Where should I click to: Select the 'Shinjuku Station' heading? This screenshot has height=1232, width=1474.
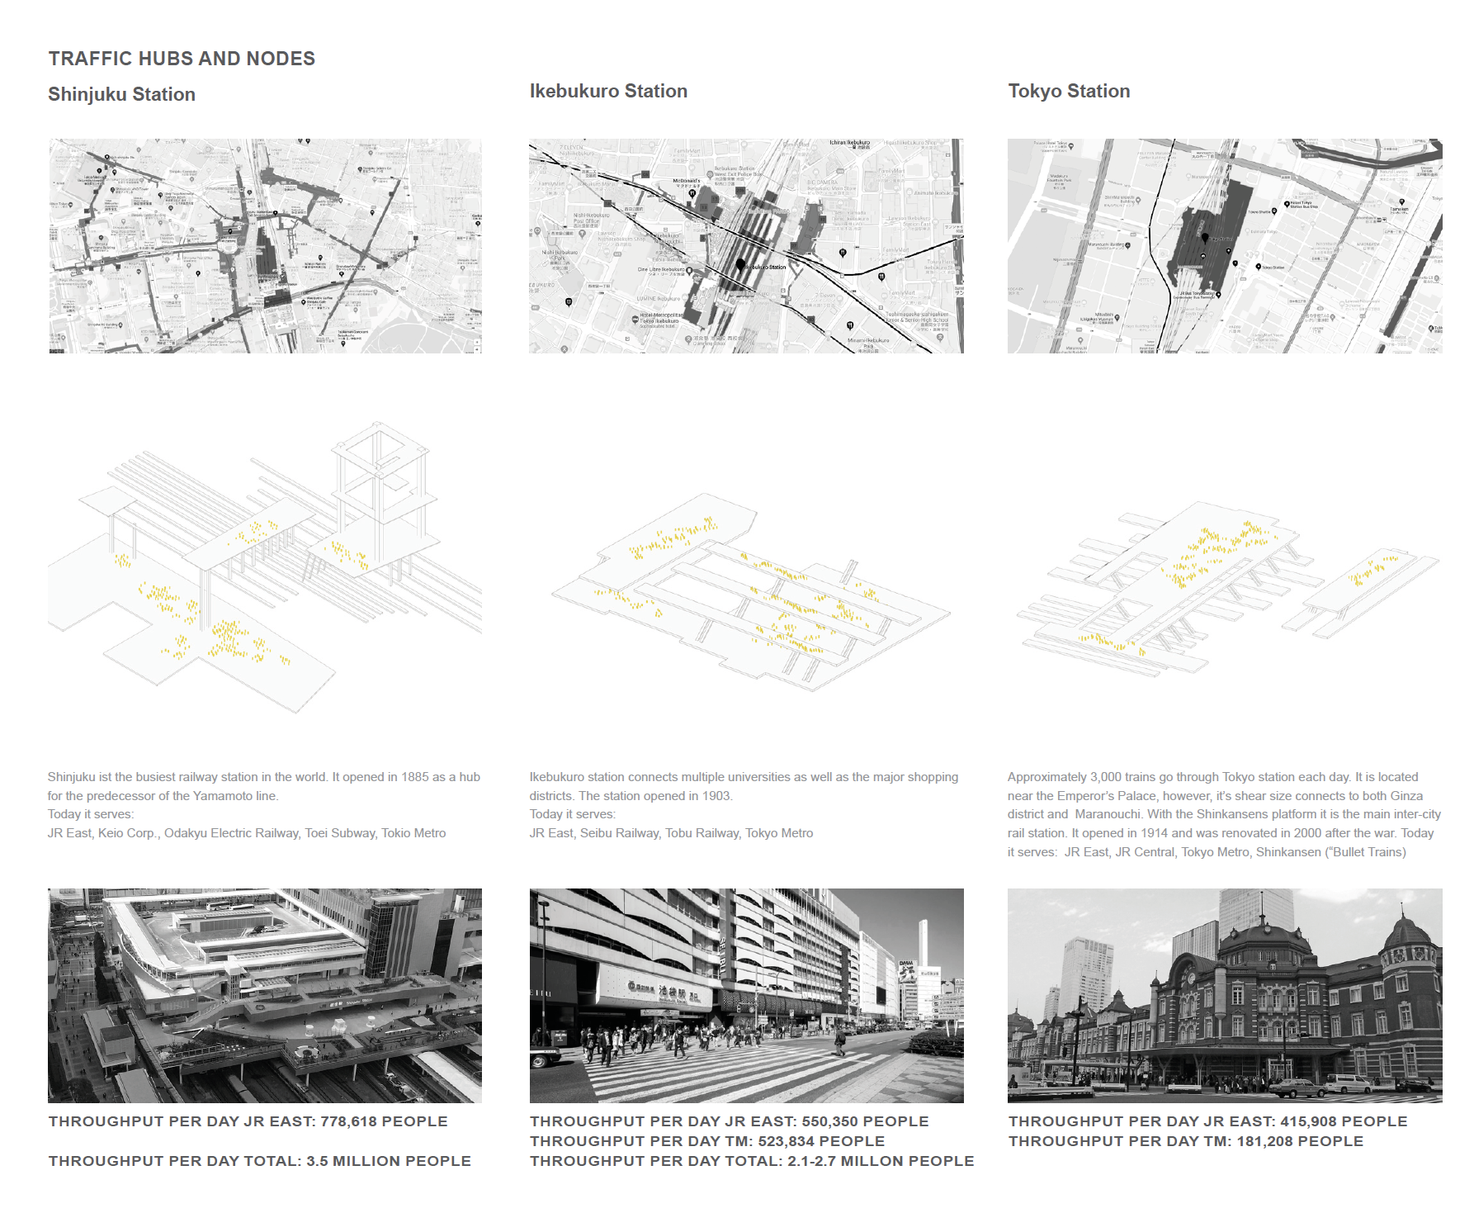click(121, 94)
